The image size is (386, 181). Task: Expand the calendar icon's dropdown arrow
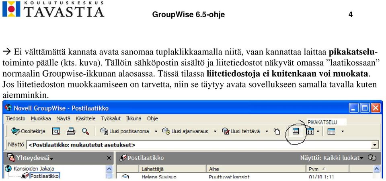click(343, 132)
